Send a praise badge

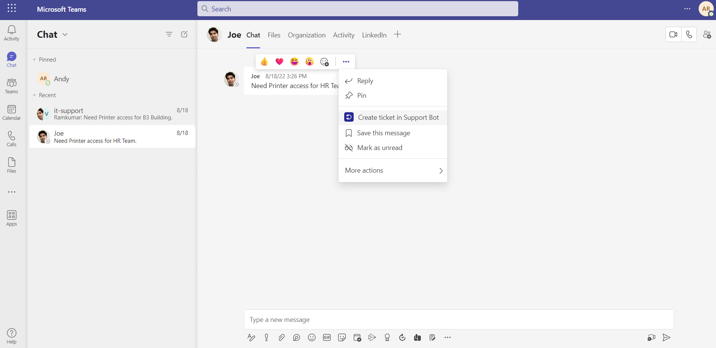387,337
